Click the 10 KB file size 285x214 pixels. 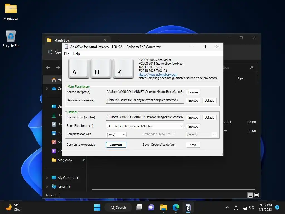(252, 131)
